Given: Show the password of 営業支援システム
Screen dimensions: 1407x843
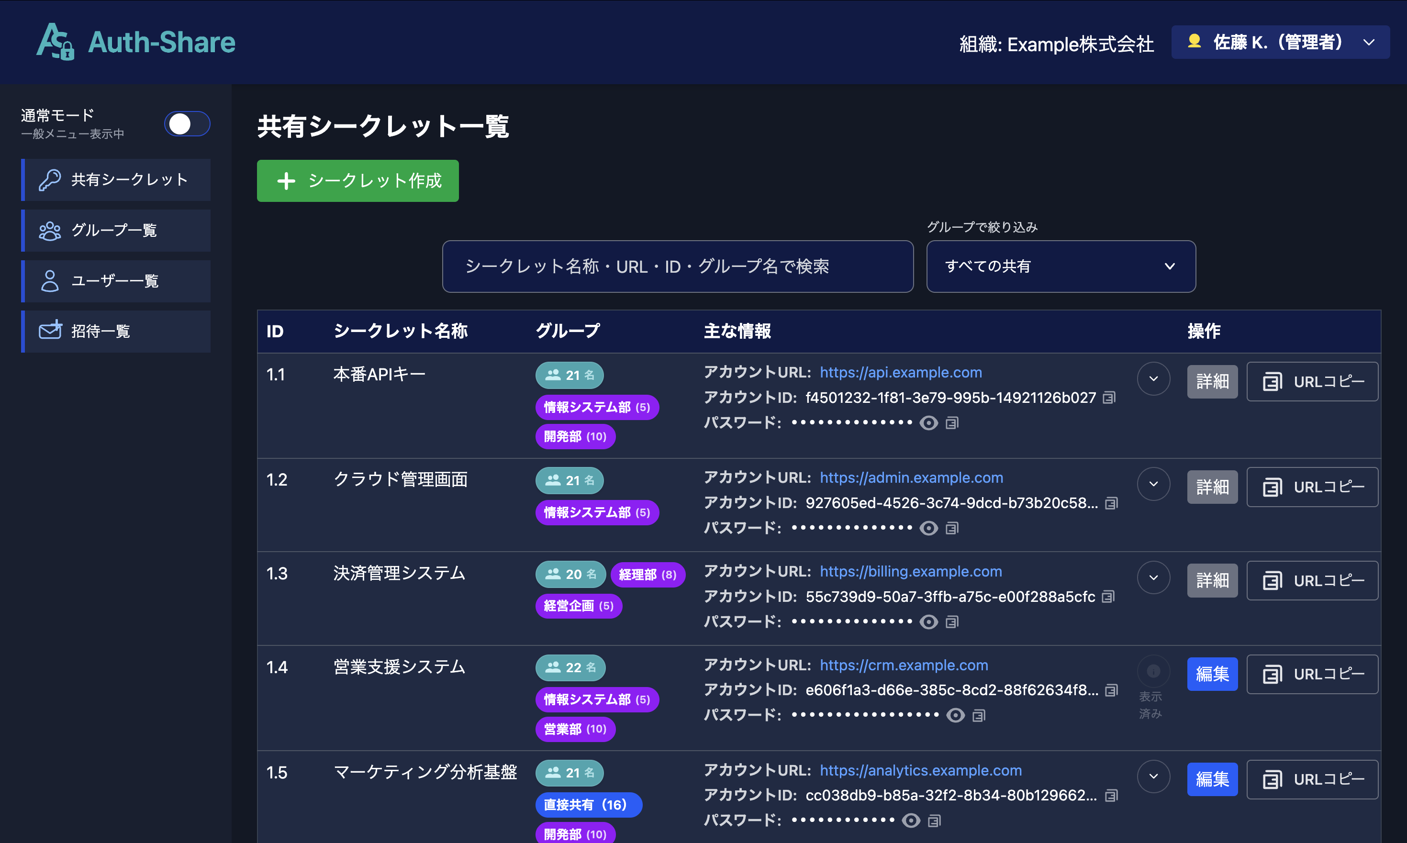Looking at the screenshot, I should 955,715.
